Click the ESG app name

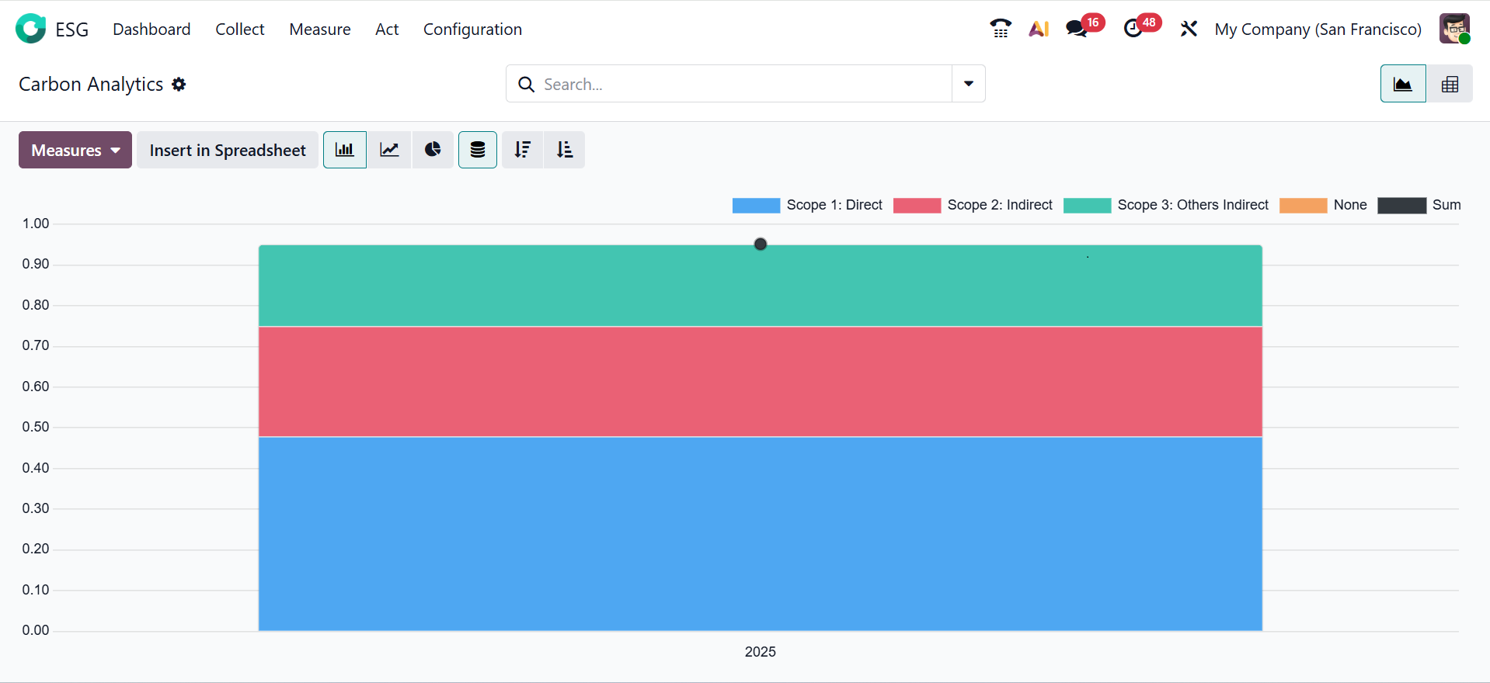pos(72,29)
